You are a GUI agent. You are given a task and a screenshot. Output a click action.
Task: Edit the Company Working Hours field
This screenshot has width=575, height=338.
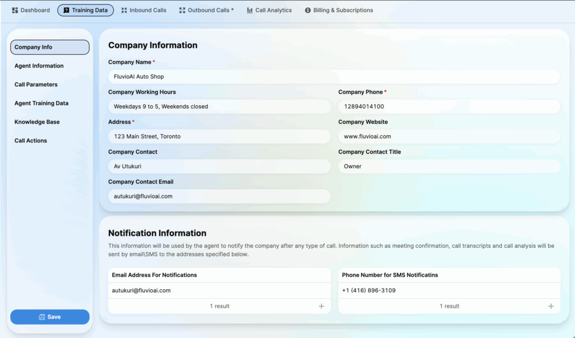point(219,107)
